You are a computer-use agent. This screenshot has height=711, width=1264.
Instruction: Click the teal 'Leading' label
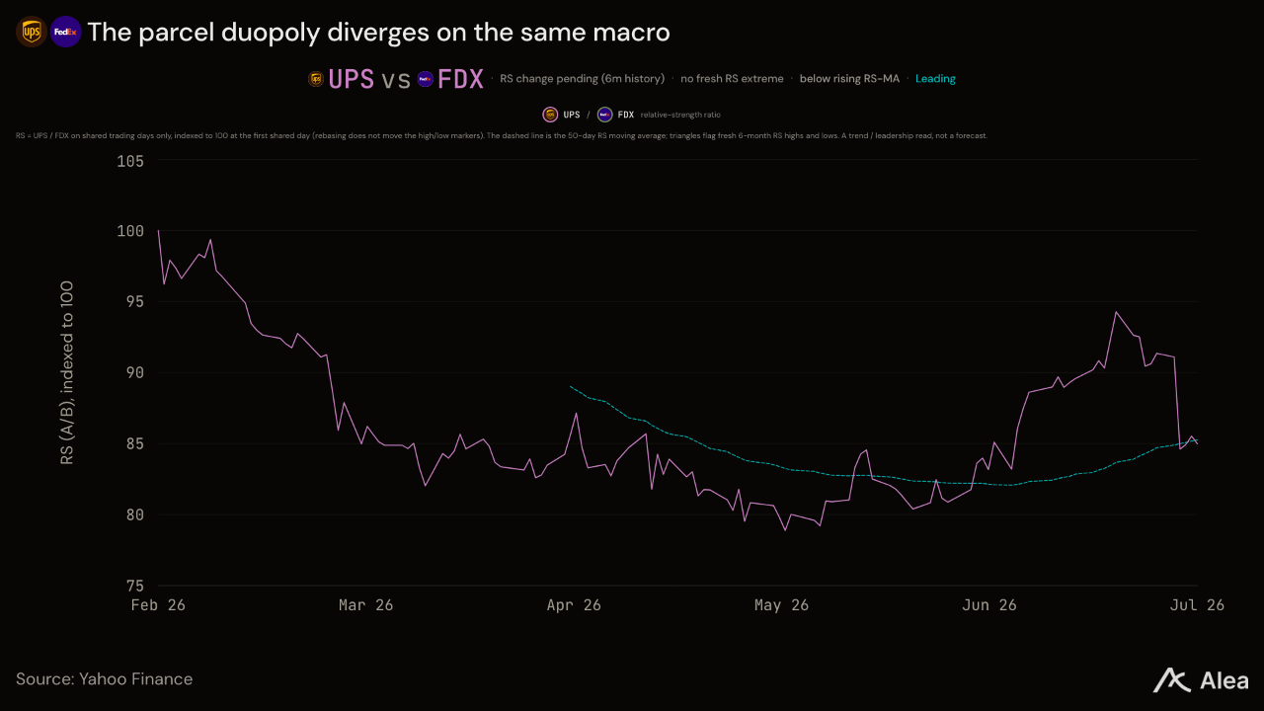935,78
